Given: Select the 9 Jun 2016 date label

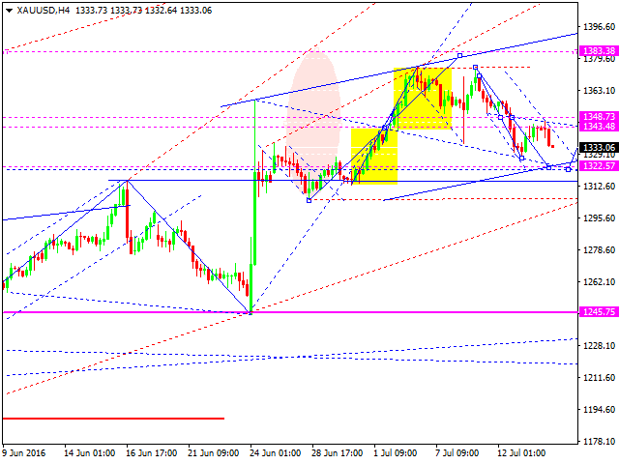Looking at the screenshot, I should tap(23, 453).
